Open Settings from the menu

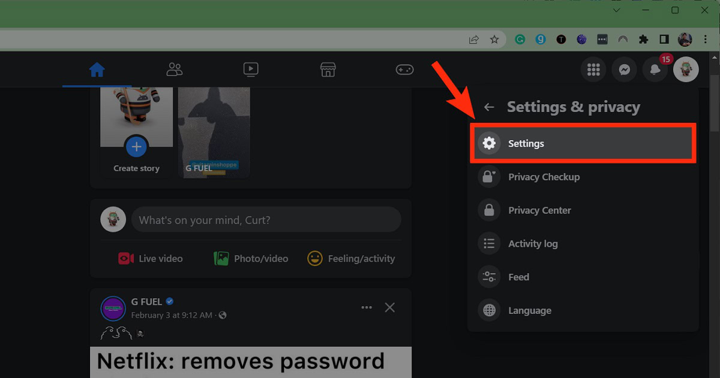(x=583, y=143)
